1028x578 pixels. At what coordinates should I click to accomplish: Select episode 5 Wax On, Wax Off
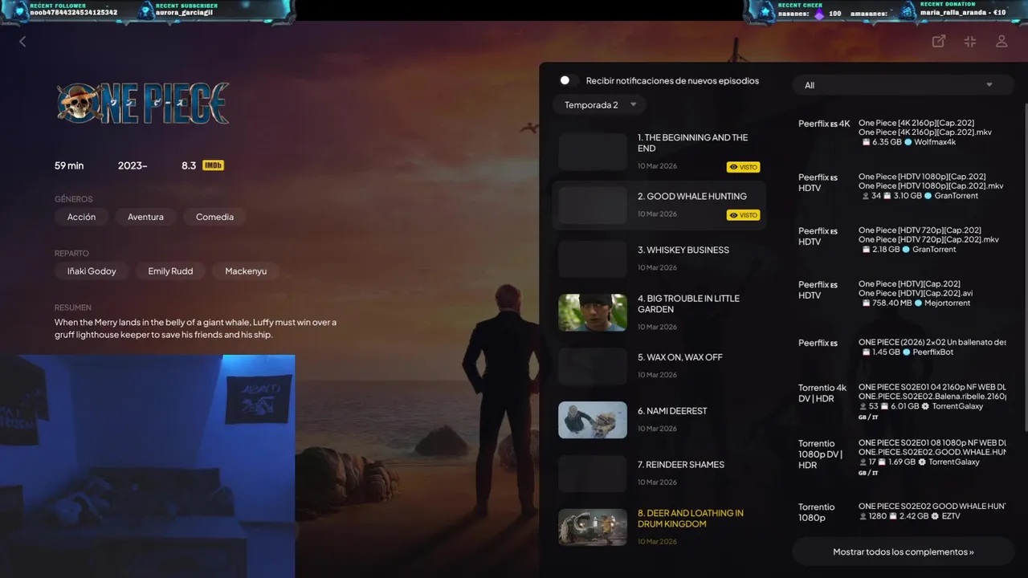coord(659,366)
